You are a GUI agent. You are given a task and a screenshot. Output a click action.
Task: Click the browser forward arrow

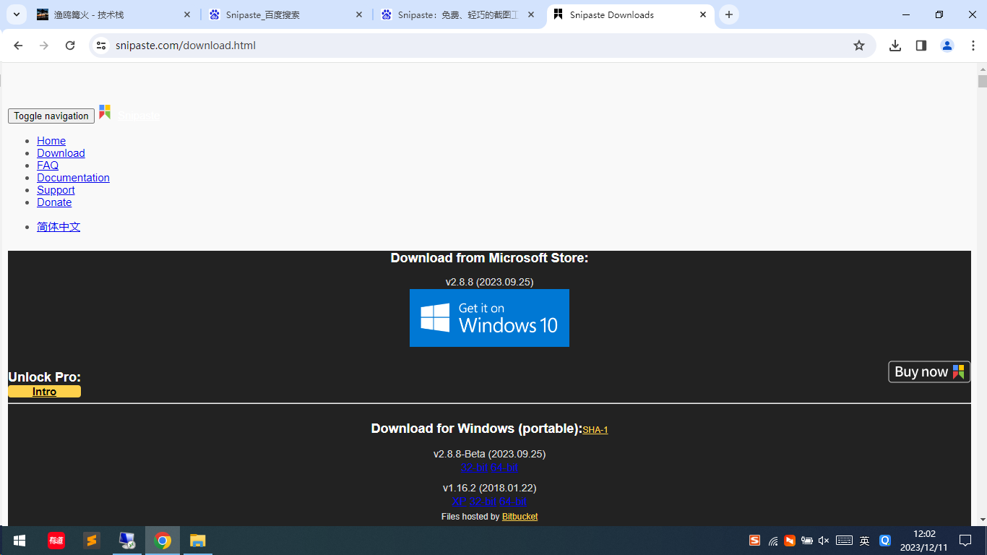pos(44,46)
